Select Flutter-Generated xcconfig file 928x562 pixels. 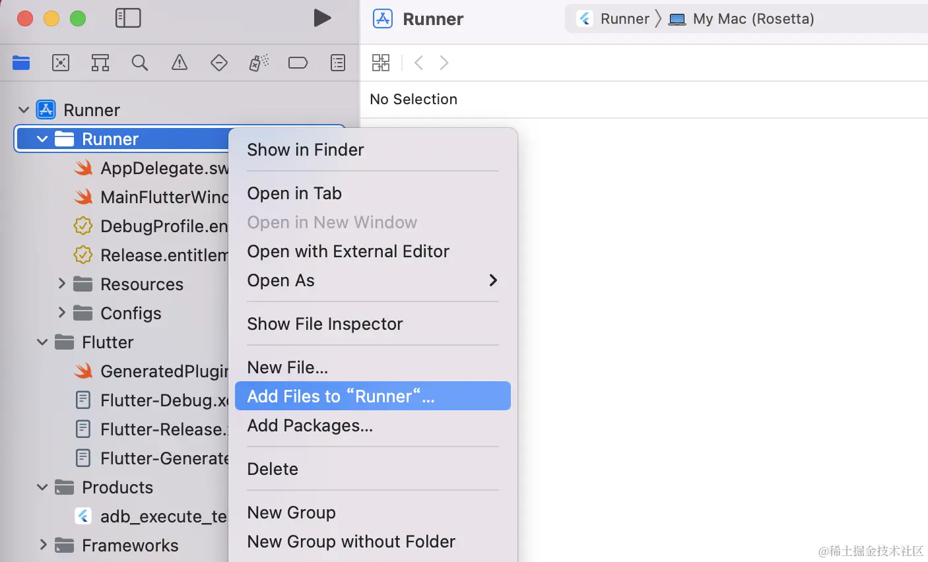click(151, 458)
